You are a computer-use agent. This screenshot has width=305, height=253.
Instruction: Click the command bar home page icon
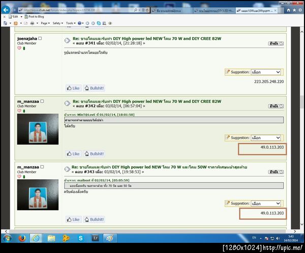point(5,23)
